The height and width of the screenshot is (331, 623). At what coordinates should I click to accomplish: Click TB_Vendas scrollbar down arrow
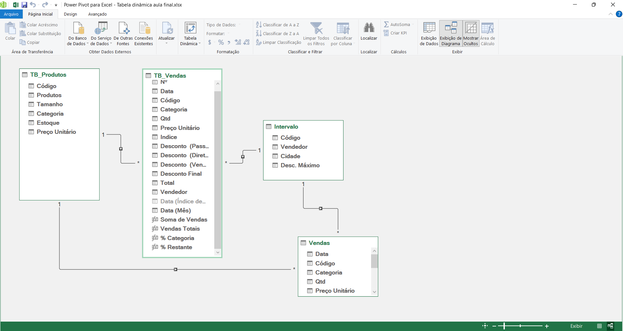click(218, 252)
